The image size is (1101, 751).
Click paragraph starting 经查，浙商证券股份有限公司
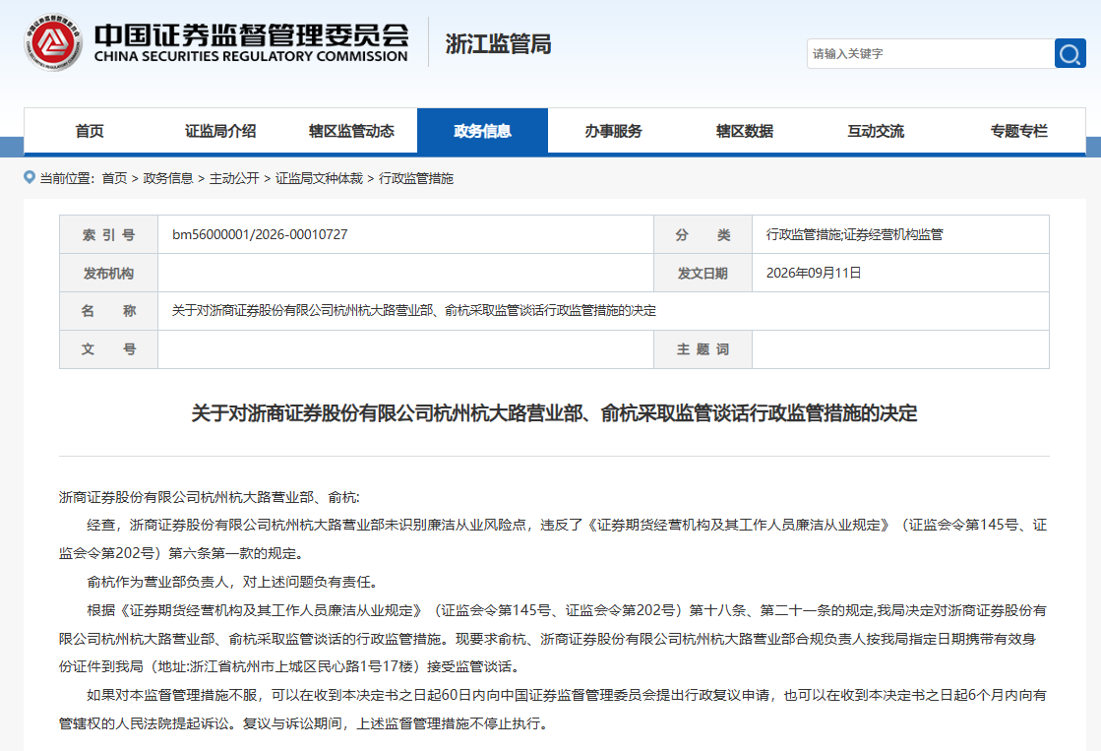pos(553,539)
